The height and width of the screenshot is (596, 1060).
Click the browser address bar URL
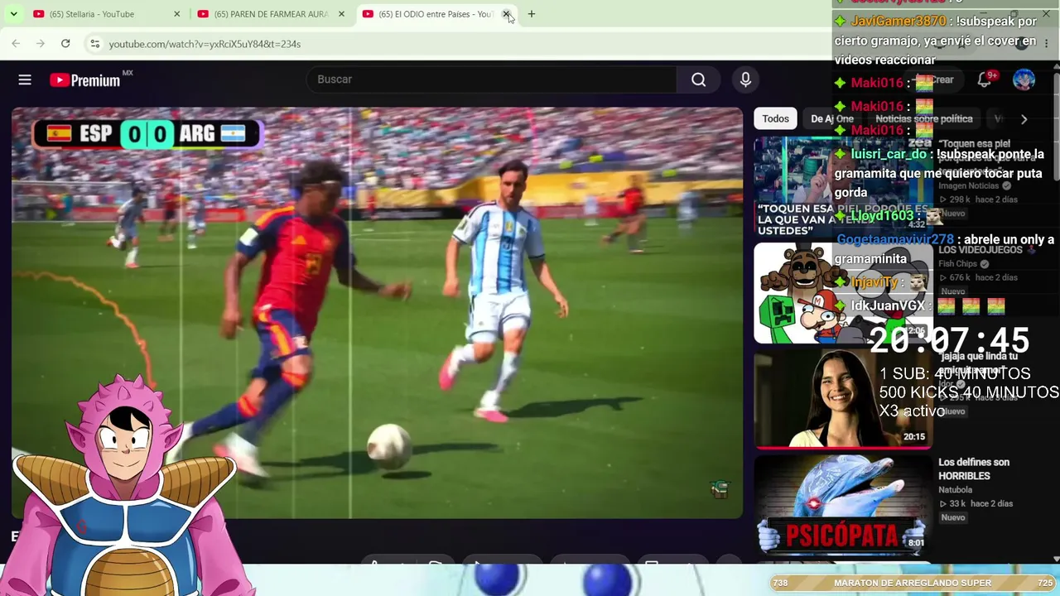205,44
